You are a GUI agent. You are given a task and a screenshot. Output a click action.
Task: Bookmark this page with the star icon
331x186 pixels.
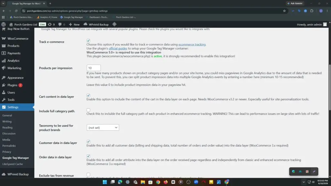click(x=284, y=11)
